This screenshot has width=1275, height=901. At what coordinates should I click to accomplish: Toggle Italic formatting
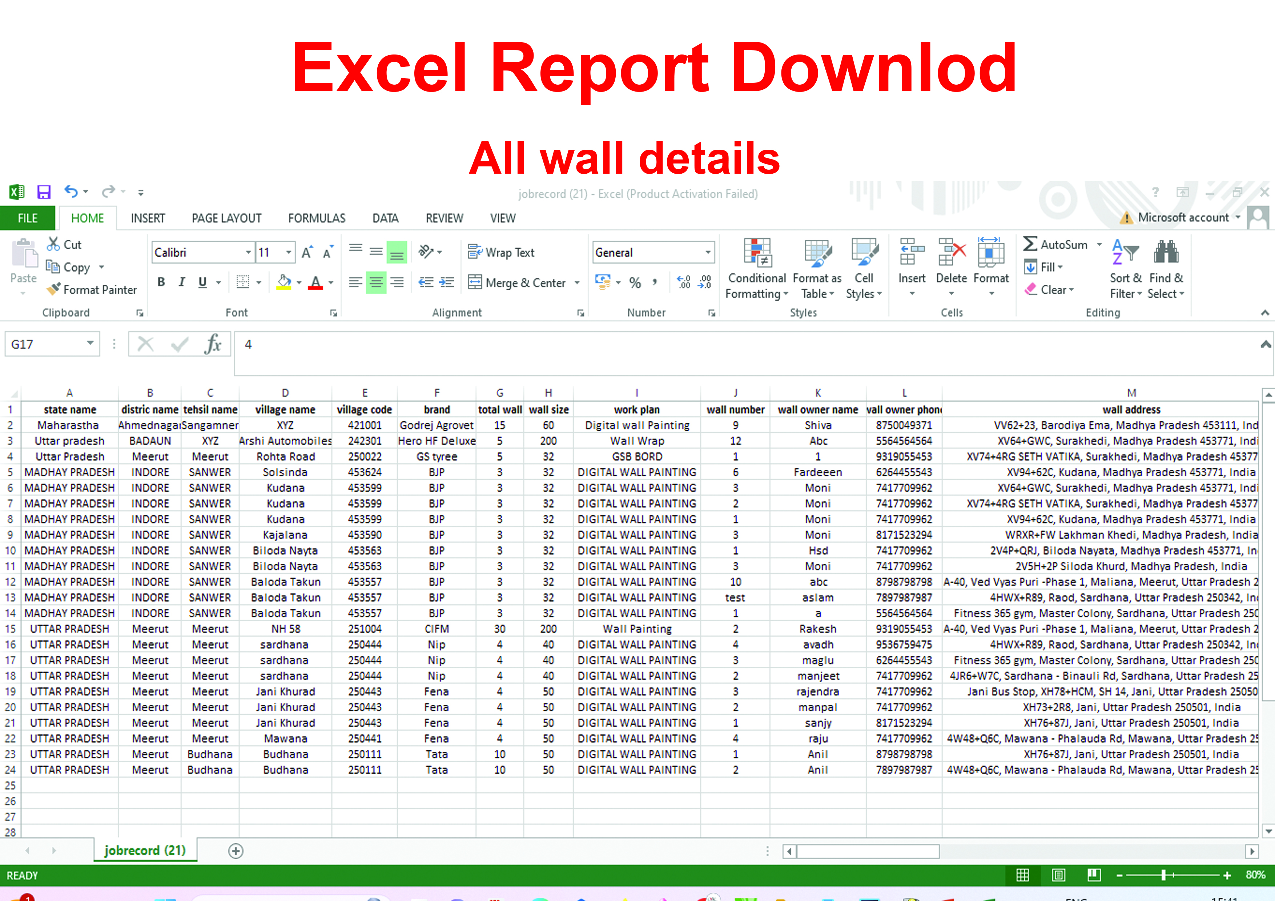point(182,282)
